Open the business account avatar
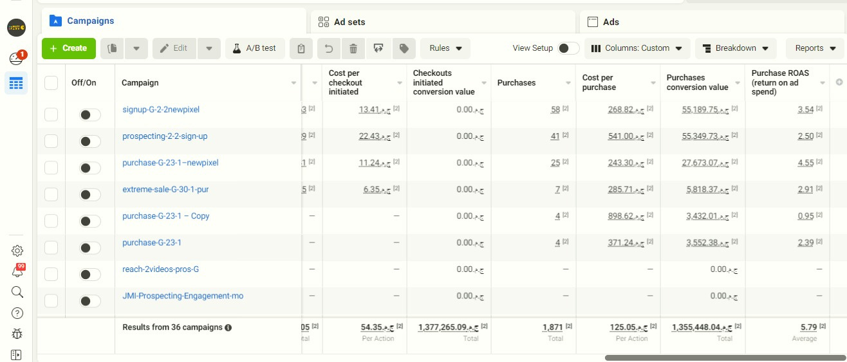The height and width of the screenshot is (362, 847). [x=16, y=28]
